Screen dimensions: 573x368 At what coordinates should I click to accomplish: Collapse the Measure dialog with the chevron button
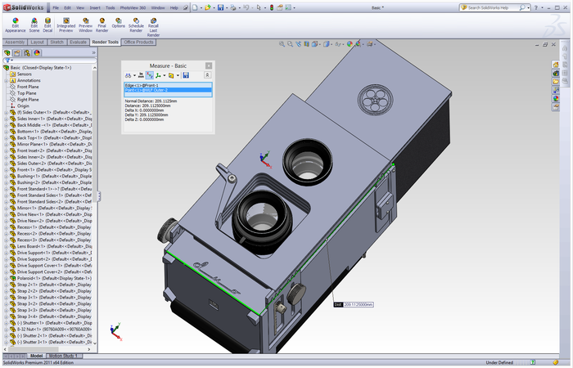coord(207,75)
